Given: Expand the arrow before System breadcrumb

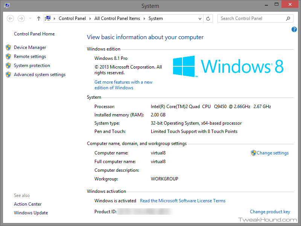Looking at the screenshot, I should click(x=144, y=18).
